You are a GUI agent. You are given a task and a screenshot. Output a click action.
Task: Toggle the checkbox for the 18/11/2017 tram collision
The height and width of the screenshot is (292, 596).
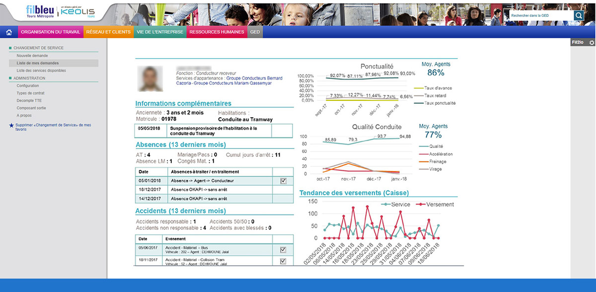click(x=283, y=261)
